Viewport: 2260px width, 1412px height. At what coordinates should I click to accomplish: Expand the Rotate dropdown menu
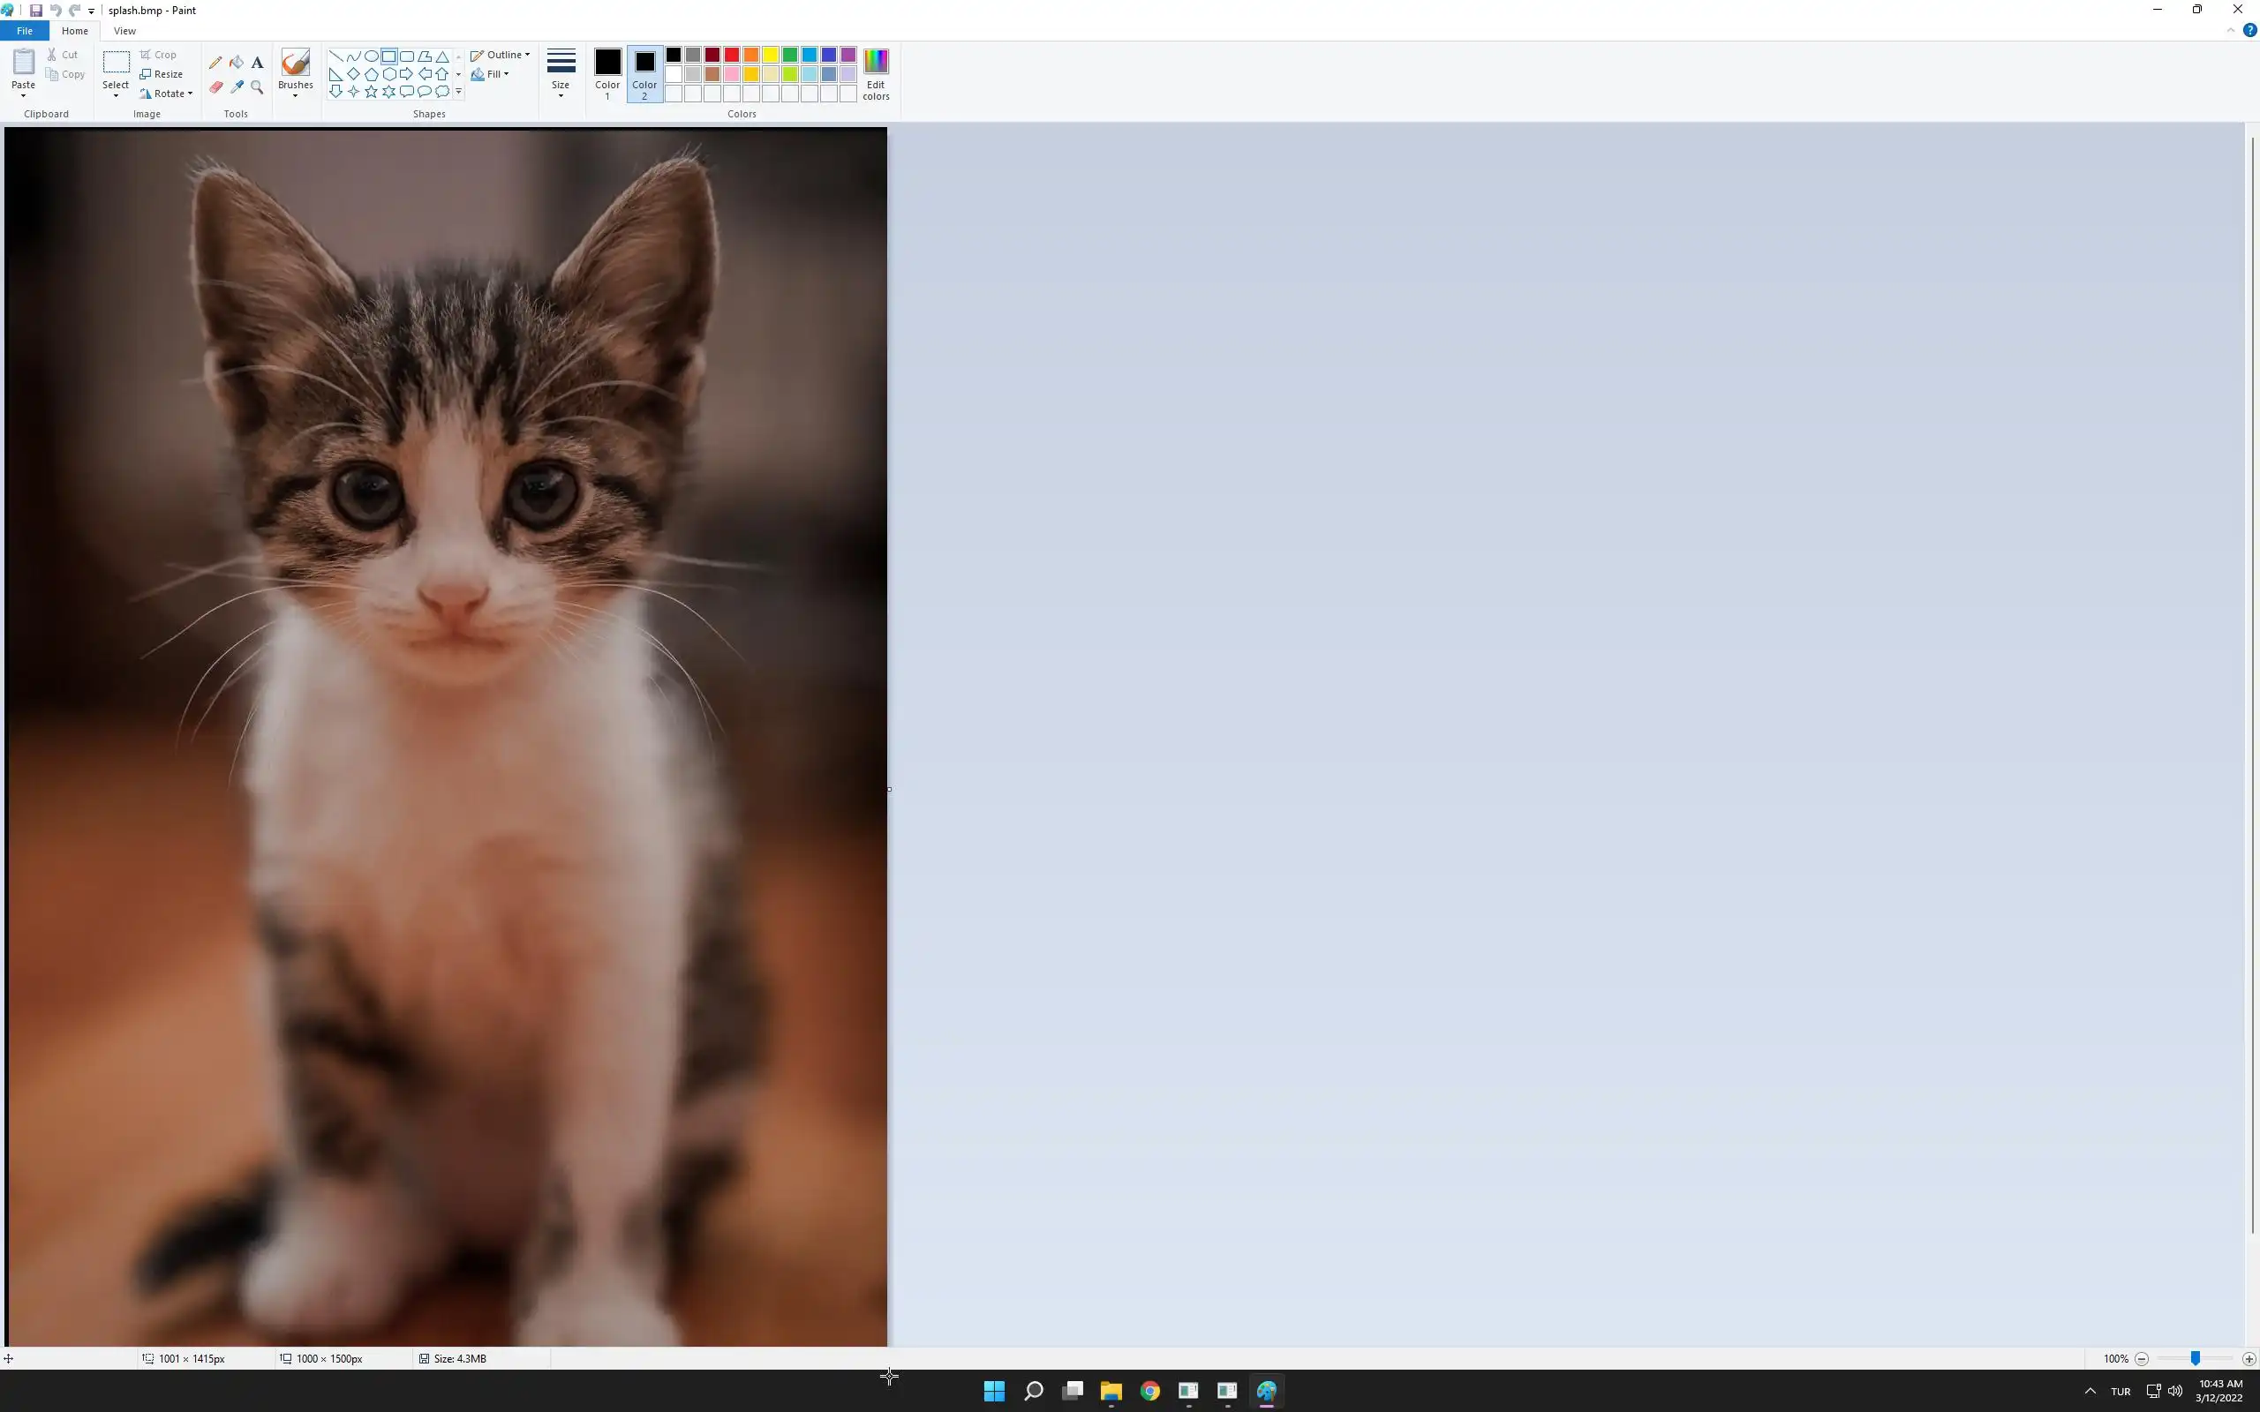point(167,94)
